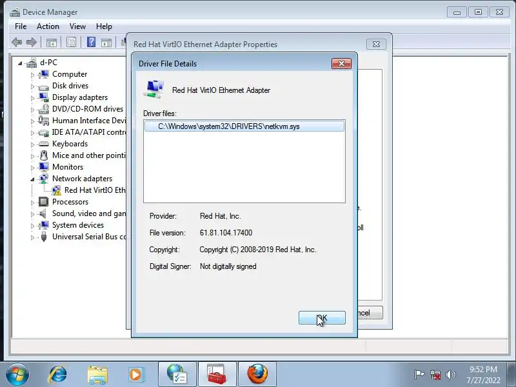This screenshot has width=516, height=387.
Task: Expand the Processors node arrow
Action: 32,203
